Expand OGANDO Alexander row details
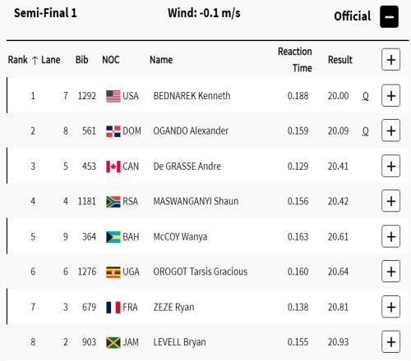Image resolution: width=411 pixels, height=361 pixels. click(x=391, y=130)
